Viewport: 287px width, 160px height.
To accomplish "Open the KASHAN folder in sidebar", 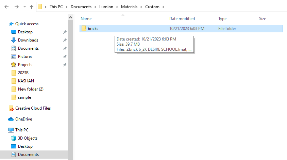I will coord(26,81).
